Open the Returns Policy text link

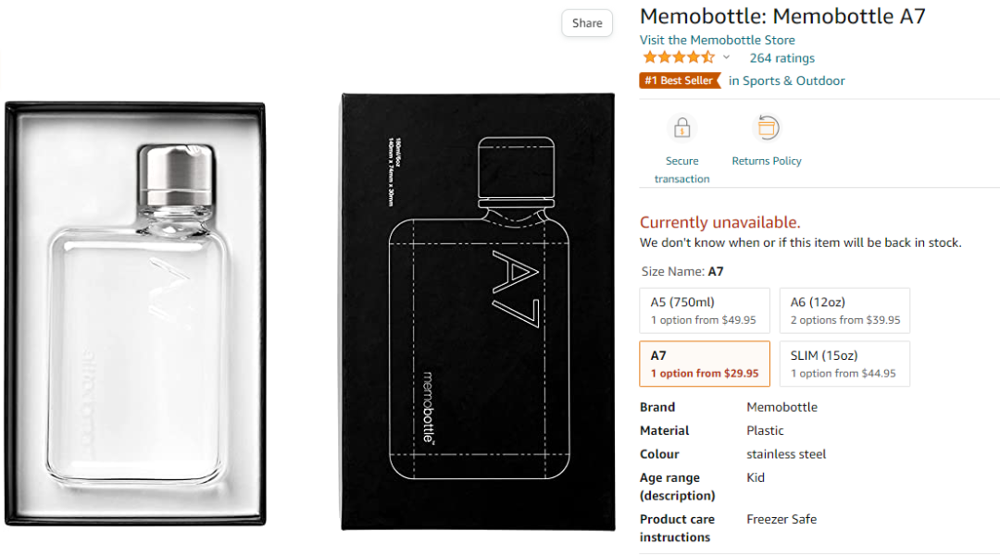click(x=767, y=161)
